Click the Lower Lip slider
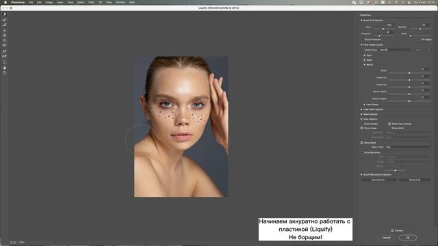Viewport: 438px width, 246px height. tap(409, 87)
